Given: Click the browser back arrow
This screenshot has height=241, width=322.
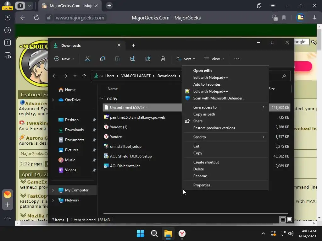Looking at the screenshot, I should (x=23, y=18).
